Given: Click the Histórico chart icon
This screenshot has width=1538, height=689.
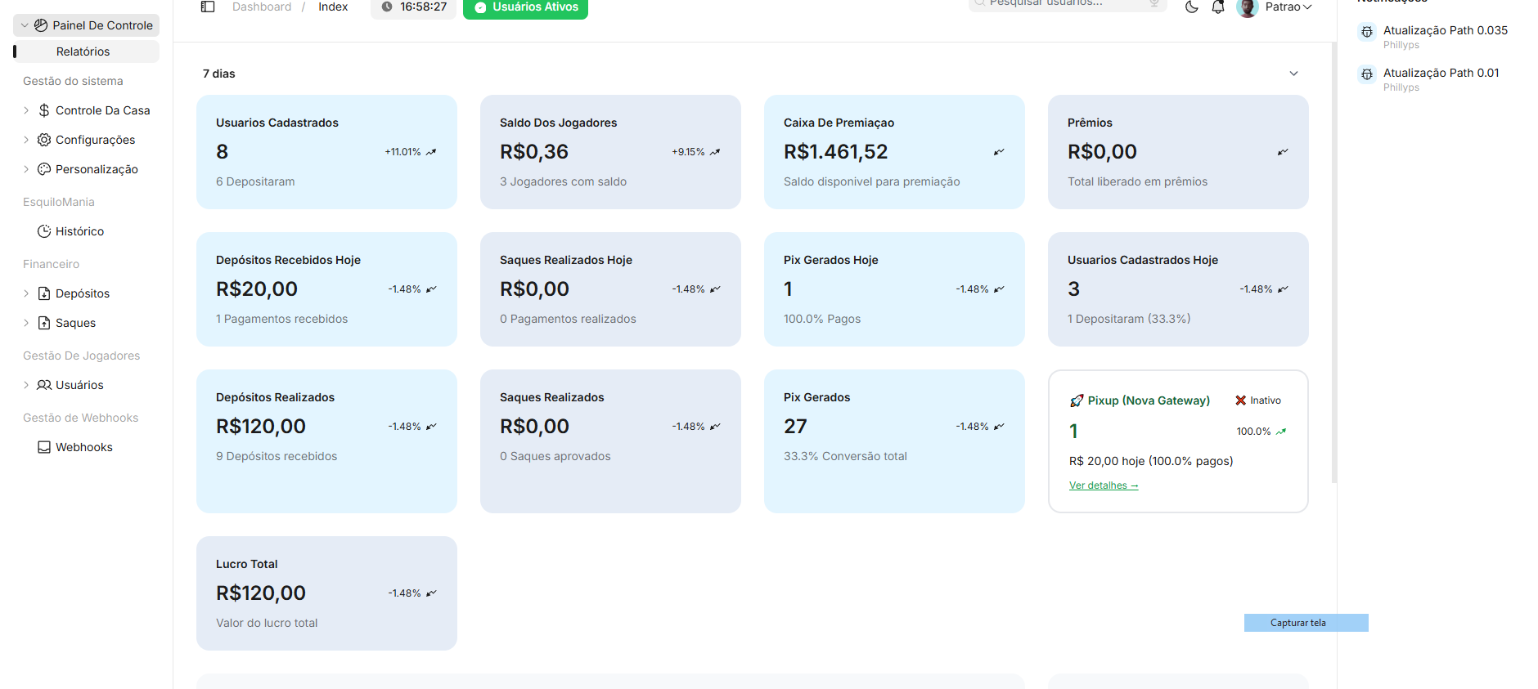Looking at the screenshot, I should [x=44, y=231].
